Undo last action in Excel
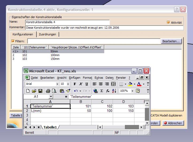This screenshot has width=193, height=142. tap(76, 91)
